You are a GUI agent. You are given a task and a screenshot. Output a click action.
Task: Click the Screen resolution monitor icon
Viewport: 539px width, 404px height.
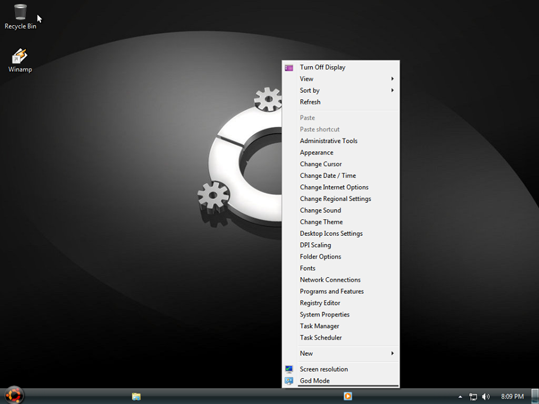pos(289,369)
